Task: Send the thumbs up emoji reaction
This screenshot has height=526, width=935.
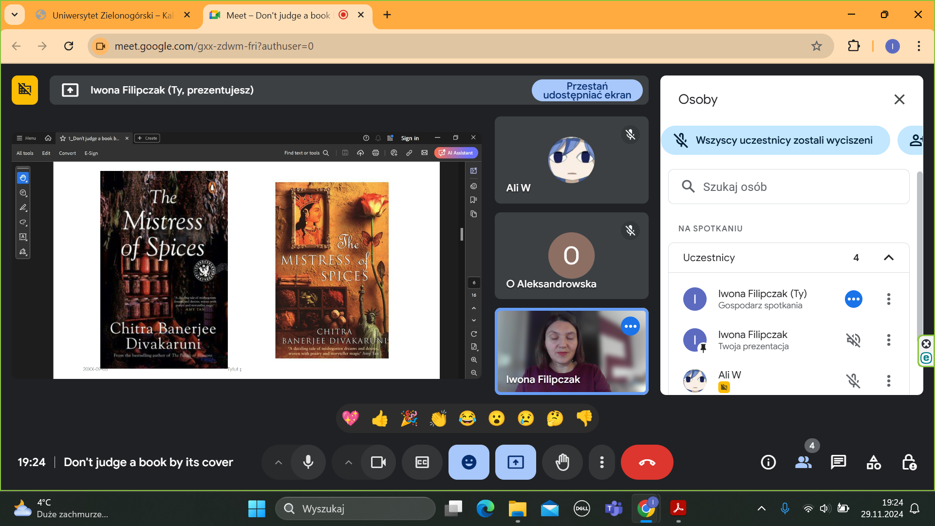Action: pyautogui.click(x=380, y=418)
